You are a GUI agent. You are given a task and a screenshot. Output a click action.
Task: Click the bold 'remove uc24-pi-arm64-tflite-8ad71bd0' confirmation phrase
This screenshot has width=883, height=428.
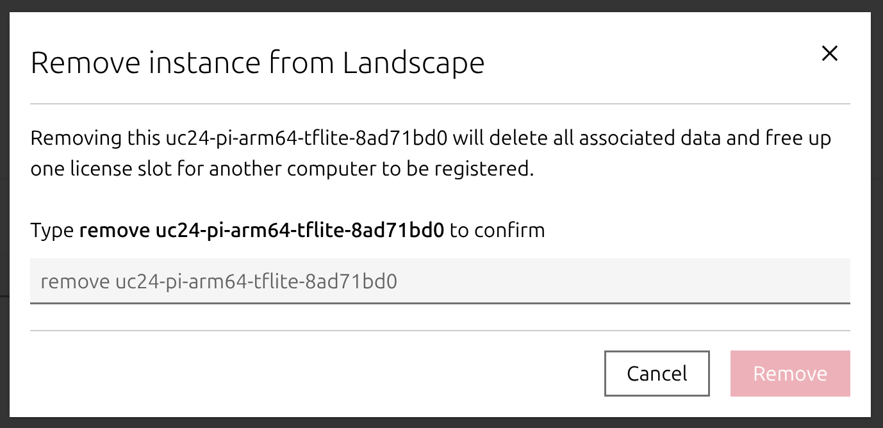tap(261, 230)
